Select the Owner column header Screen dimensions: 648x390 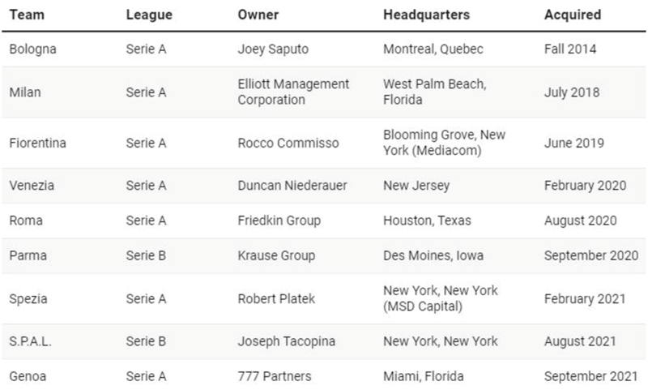click(258, 15)
